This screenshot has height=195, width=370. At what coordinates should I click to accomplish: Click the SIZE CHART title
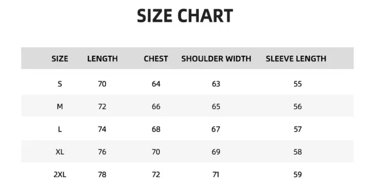pos(185,16)
